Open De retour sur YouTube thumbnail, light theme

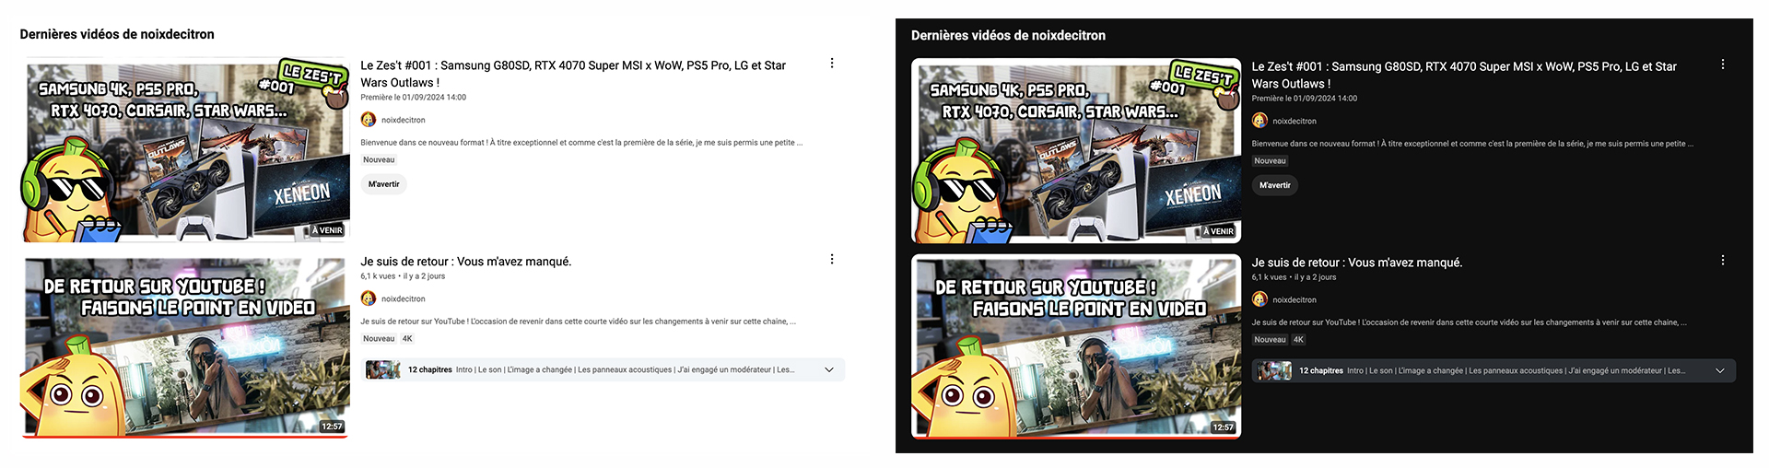[186, 346]
